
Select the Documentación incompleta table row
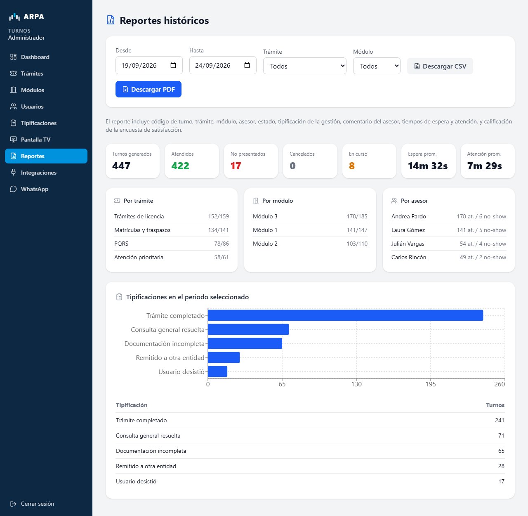[310, 451]
